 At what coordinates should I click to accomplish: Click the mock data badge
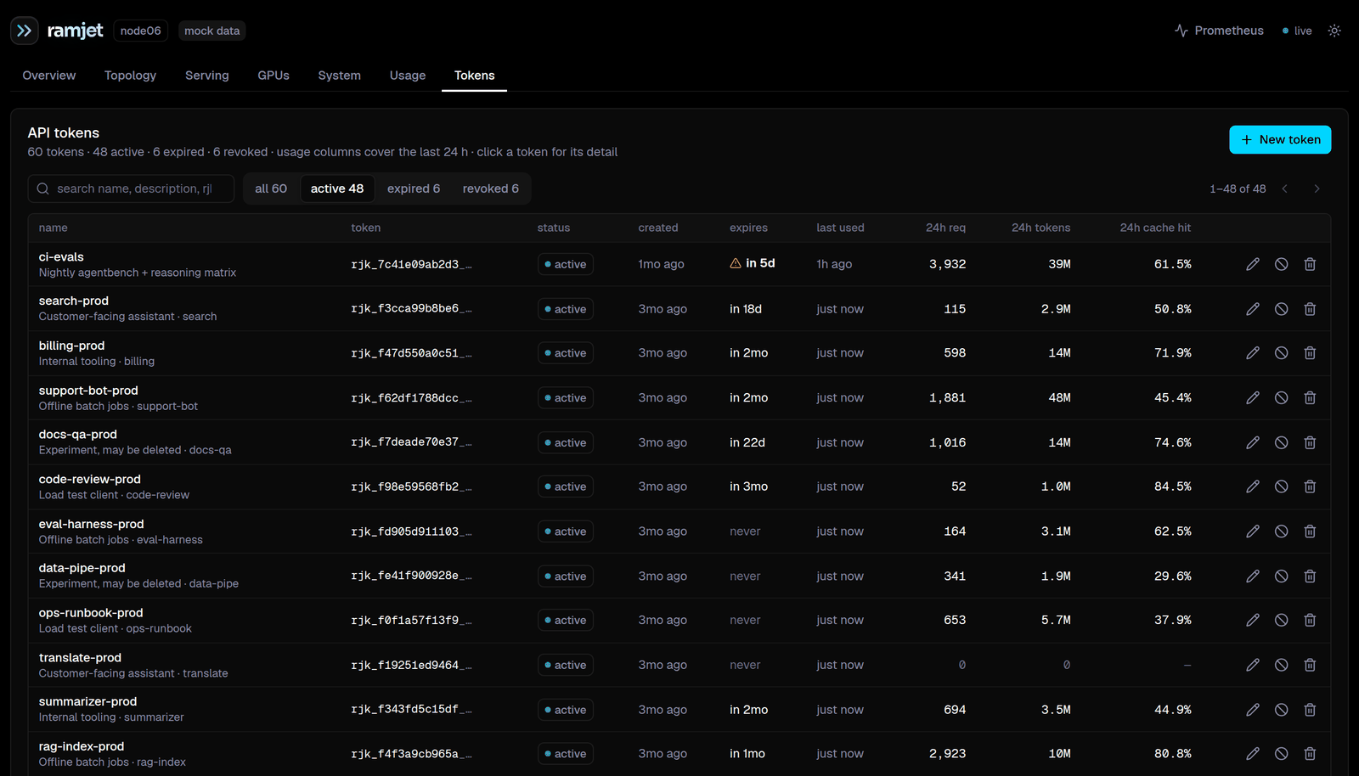(212, 31)
